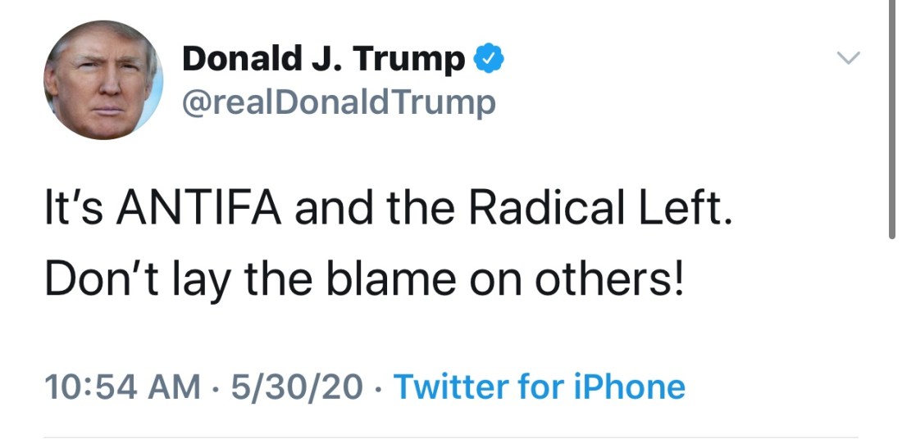Tap the word "others!" ending the tweet

click(608, 280)
